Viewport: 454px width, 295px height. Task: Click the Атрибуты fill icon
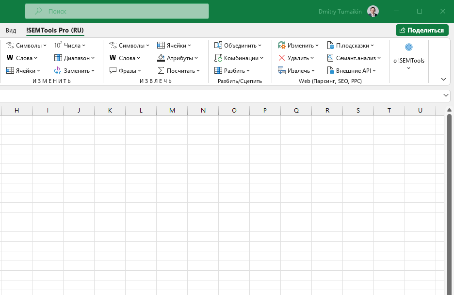[x=161, y=58]
